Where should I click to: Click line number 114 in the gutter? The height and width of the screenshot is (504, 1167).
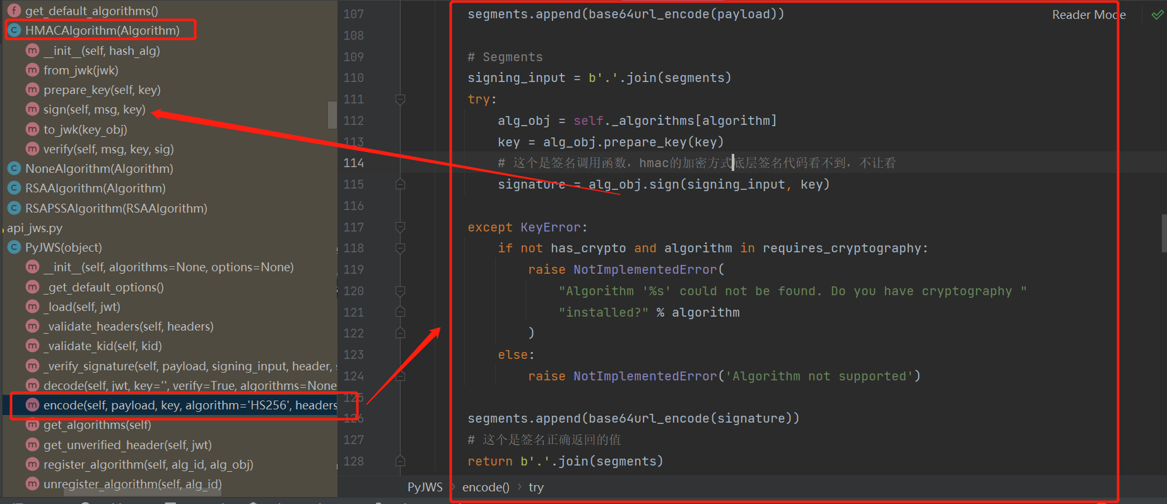[x=353, y=163]
